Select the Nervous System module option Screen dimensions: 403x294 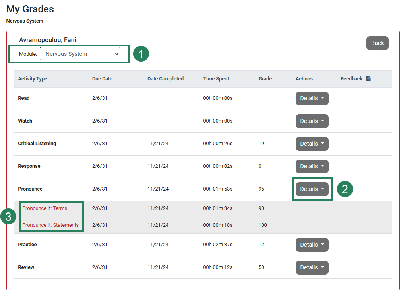pos(80,54)
